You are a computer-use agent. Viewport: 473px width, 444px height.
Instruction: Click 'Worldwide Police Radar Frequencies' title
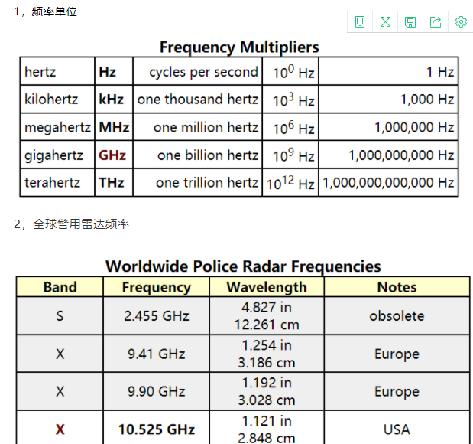(243, 266)
